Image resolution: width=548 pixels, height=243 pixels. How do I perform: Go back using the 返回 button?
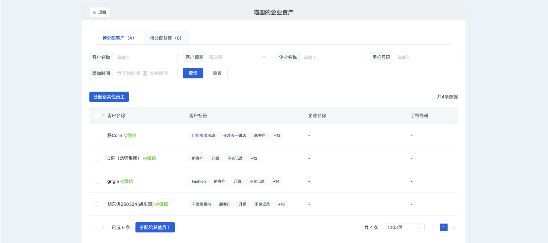click(100, 12)
